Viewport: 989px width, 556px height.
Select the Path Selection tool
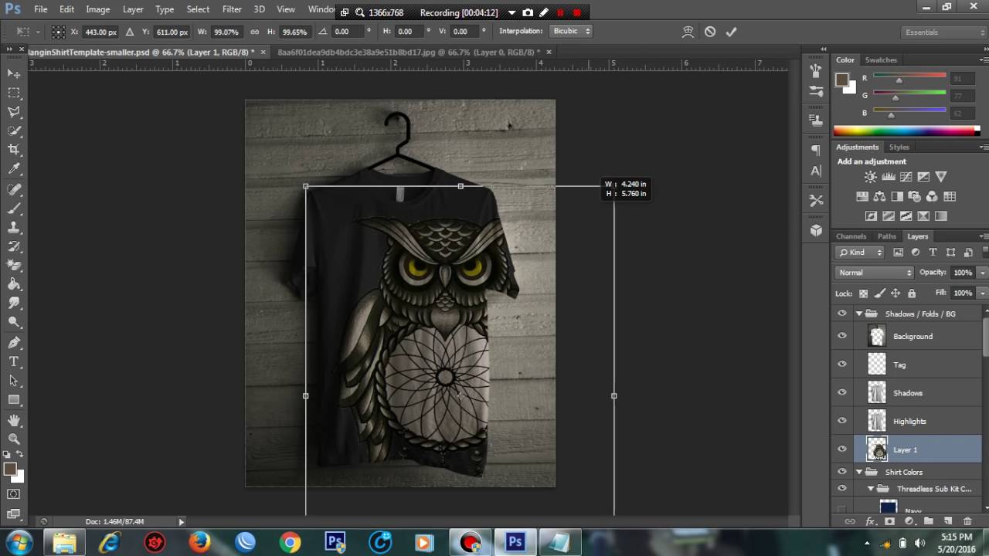pyautogui.click(x=14, y=381)
